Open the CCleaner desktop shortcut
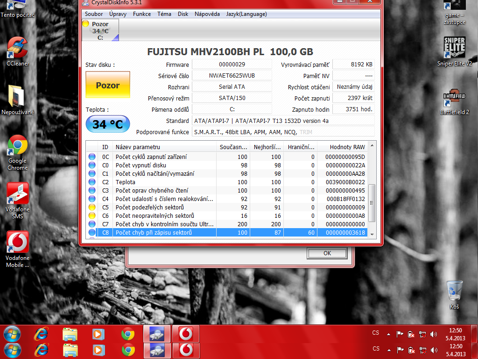 pyautogui.click(x=18, y=49)
